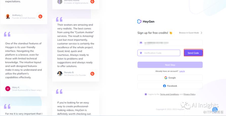Click the Next Step button

170,65
